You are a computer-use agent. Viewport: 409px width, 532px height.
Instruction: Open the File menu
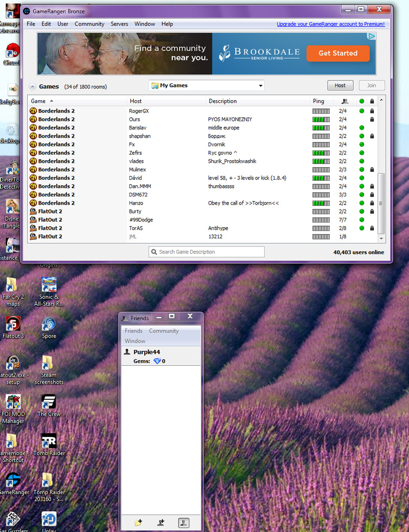pyautogui.click(x=31, y=24)
